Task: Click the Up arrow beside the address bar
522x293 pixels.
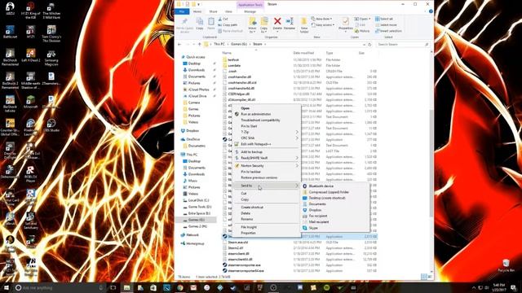Action: (199, 44)
